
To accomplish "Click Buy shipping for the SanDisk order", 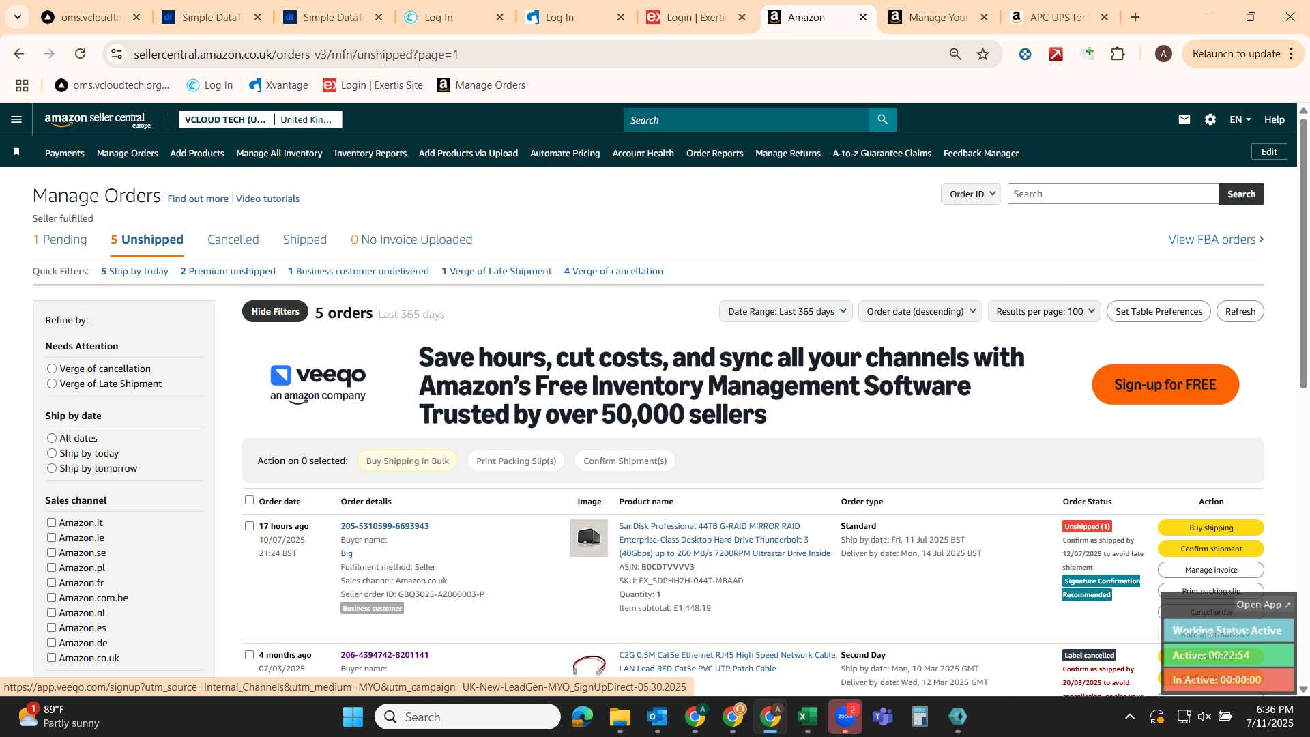I will coord(1210,528).
